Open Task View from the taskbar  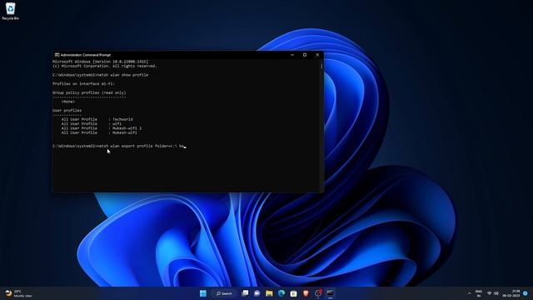[245, 293]
